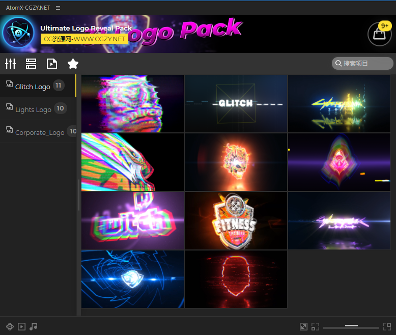396x335 pixels.
Task: Click the AE file icon beside Lights Logo
Action: (9, 106)
